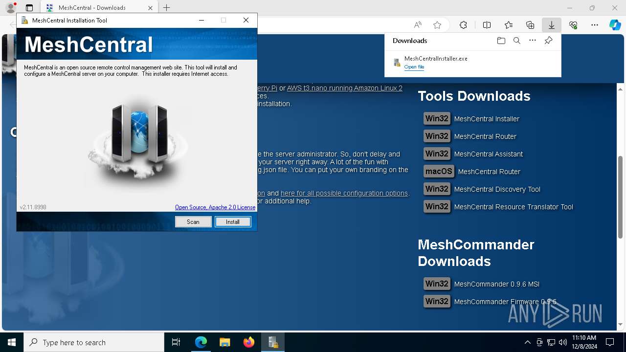Screen dimensions: 626x352
Task: Click the macOS badge for MeshCentral Router
Action: 439,172
